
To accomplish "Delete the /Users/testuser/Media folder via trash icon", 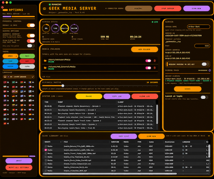I will point(155,61).
